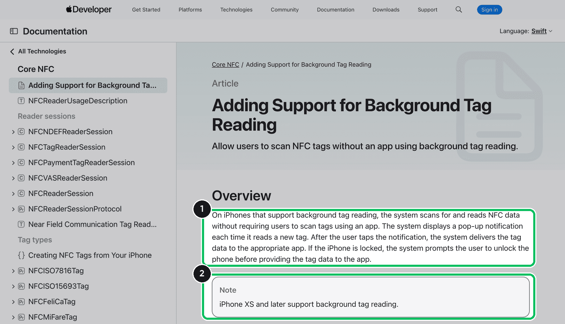This screenshot has height=324, width=565.
Task: Expand the NFCISO7816Tag tree item
Action: click(13, 271)
